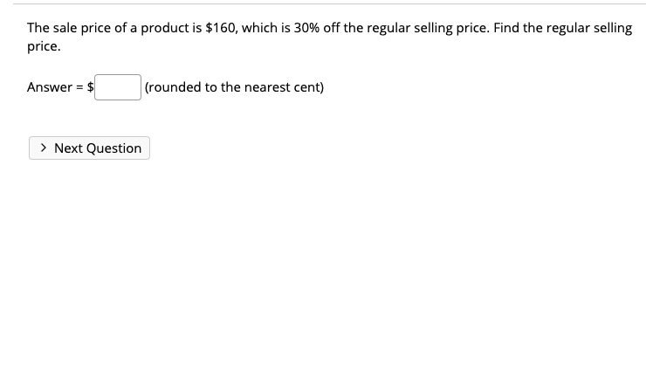Click "The" at the start of the question
This screenshot has height=385, width=646.
(38, 28)
